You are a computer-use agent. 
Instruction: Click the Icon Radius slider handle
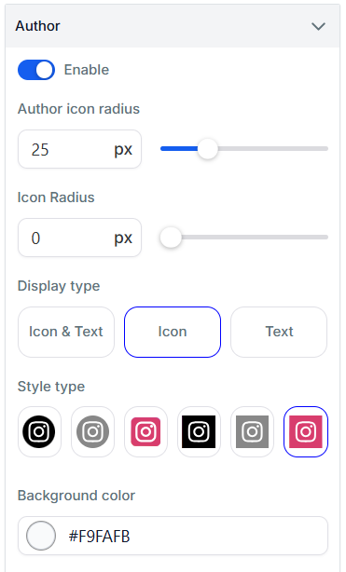coord(171,238)
